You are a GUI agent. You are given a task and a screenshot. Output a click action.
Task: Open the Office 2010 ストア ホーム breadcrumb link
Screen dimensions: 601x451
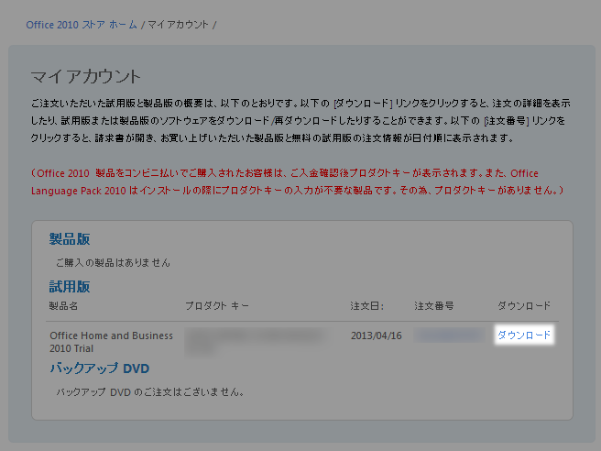(x=82, y=25)
